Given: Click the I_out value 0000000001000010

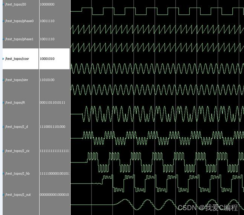Looking at the screenshot, I should click(x=54, y=195).
